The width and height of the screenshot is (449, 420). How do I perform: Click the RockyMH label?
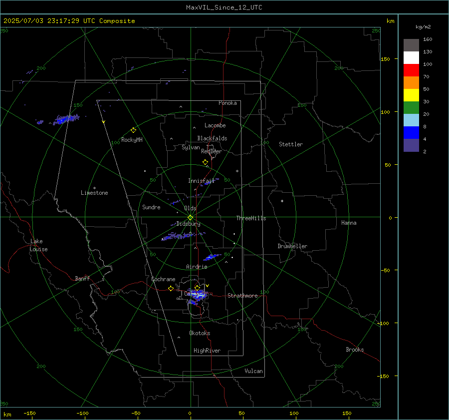point(132,140)
